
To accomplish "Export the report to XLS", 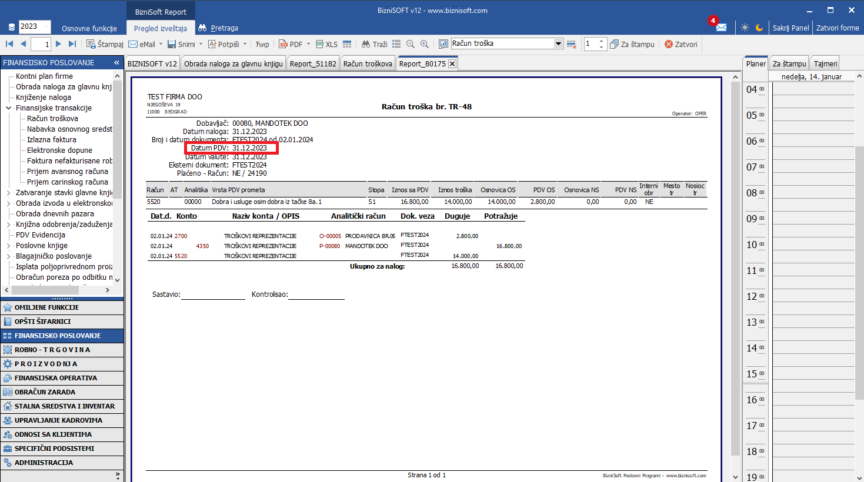I will [x=327, y=44].
